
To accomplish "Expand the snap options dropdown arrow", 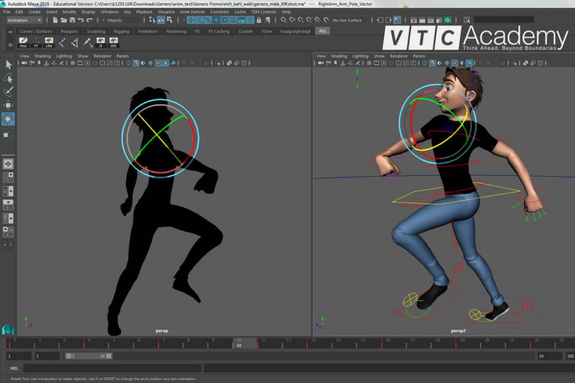I will [183, 20].
